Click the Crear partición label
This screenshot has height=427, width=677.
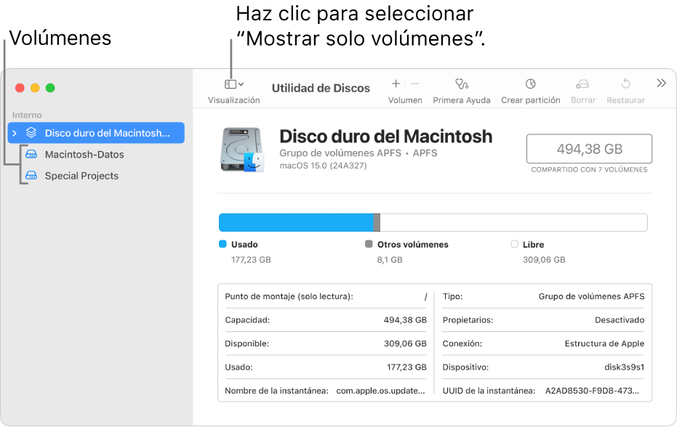click(531, 100)
